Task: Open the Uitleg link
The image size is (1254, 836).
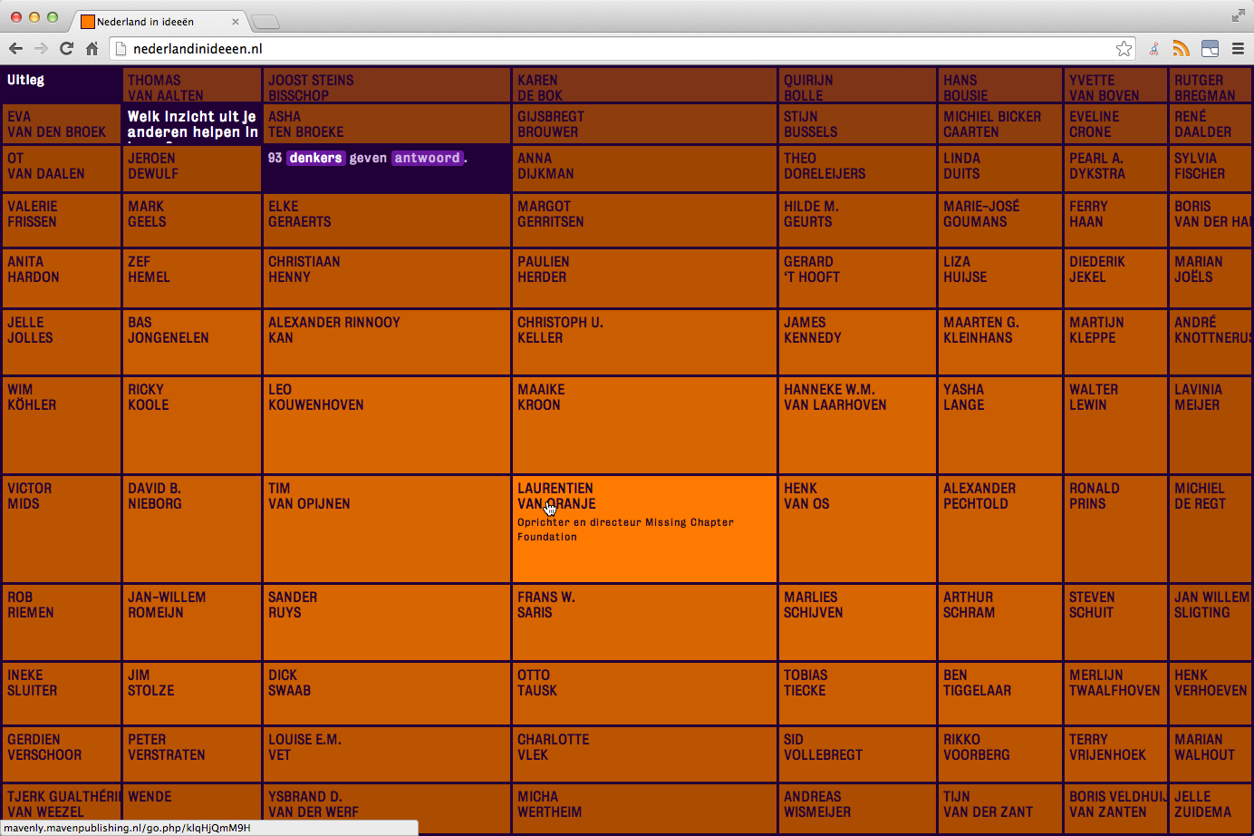Action: (26, 81)
